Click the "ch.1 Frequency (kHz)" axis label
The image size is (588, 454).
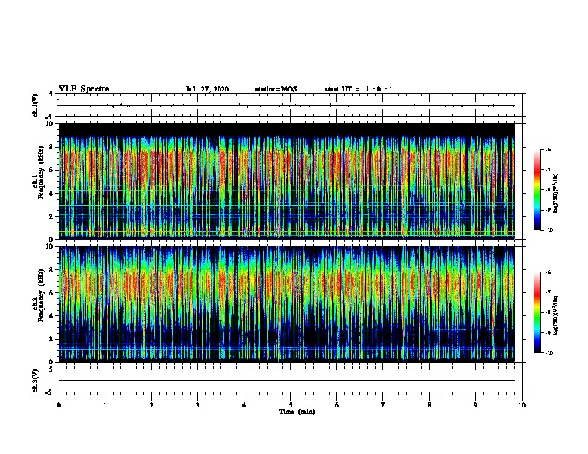[39, 172]
